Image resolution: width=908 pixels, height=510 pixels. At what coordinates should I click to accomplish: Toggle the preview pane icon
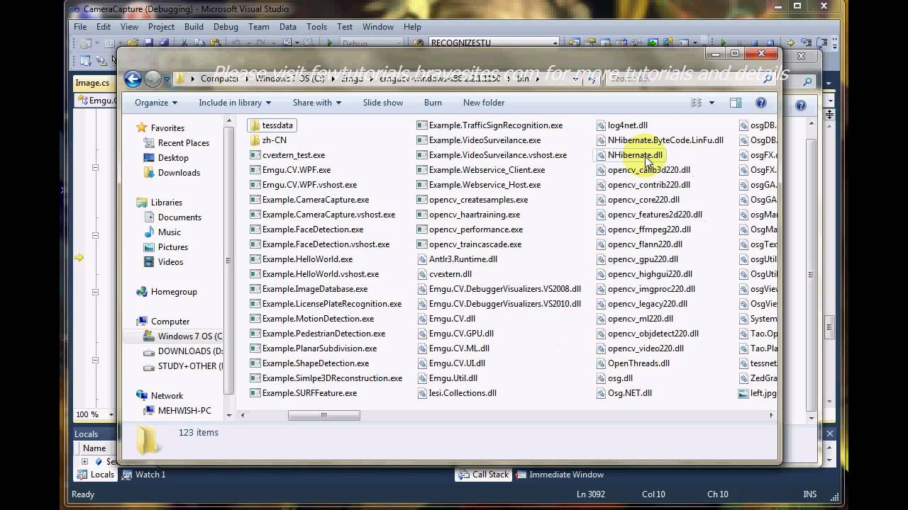736,103
